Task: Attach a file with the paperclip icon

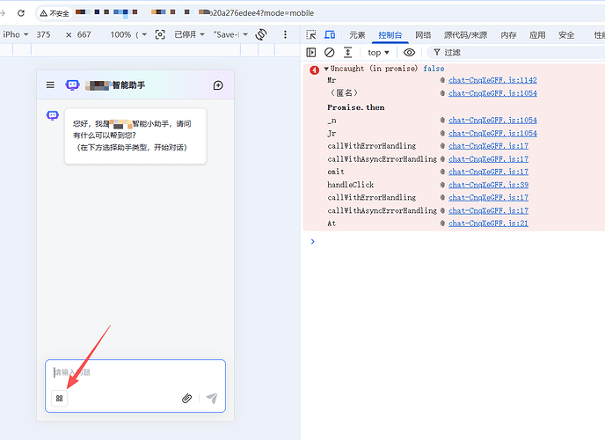Action: tap(186, 399)
